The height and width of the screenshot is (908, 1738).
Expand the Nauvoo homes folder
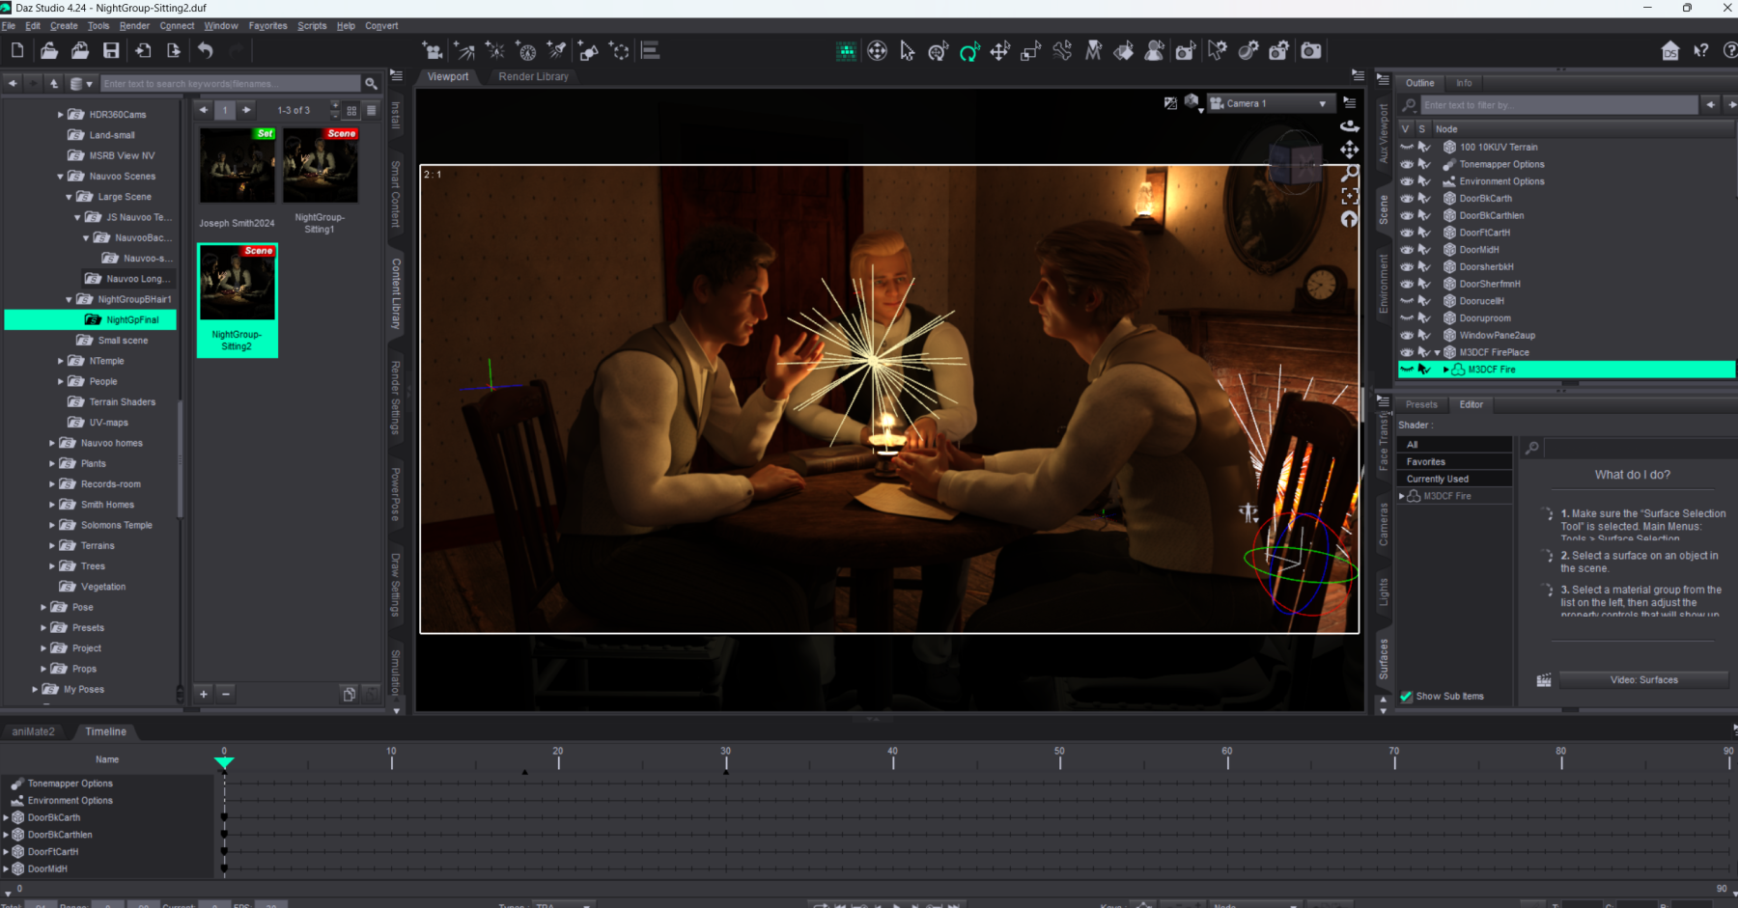(52, 443)
